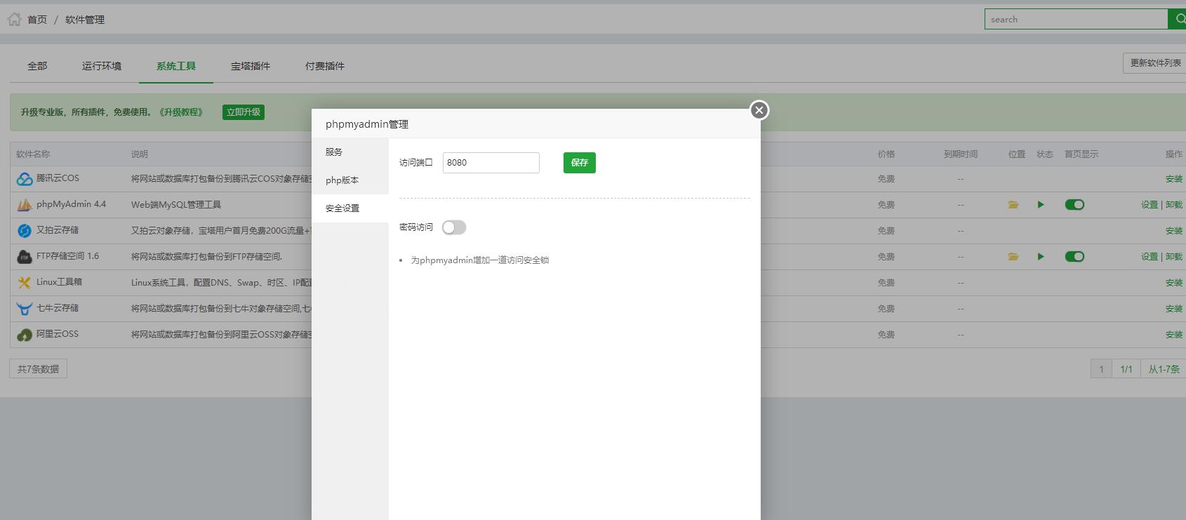The image size is (1186, 520).
Task: Click the 共7条数据 label
Action: coord(38,369)
